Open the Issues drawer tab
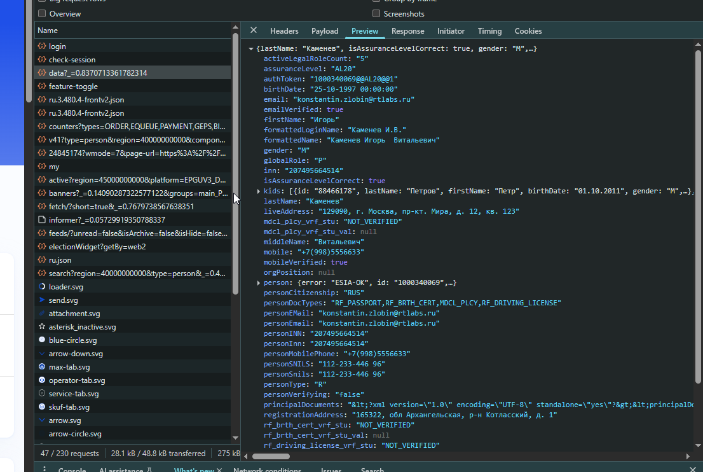The width and height of the screenshot is (703, 472). coord(331,469)
